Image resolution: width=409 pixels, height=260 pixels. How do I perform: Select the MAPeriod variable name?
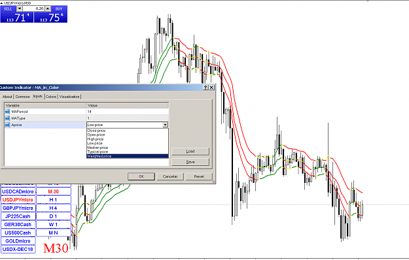tap(19, 112)
